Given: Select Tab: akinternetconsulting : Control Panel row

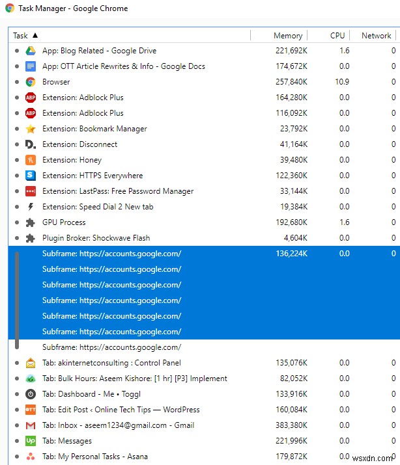Looking at the screenshot, I should coord(204,363).
